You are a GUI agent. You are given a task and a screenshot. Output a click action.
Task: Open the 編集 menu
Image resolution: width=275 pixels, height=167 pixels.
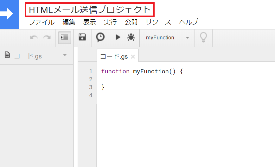tap(69, 22)
